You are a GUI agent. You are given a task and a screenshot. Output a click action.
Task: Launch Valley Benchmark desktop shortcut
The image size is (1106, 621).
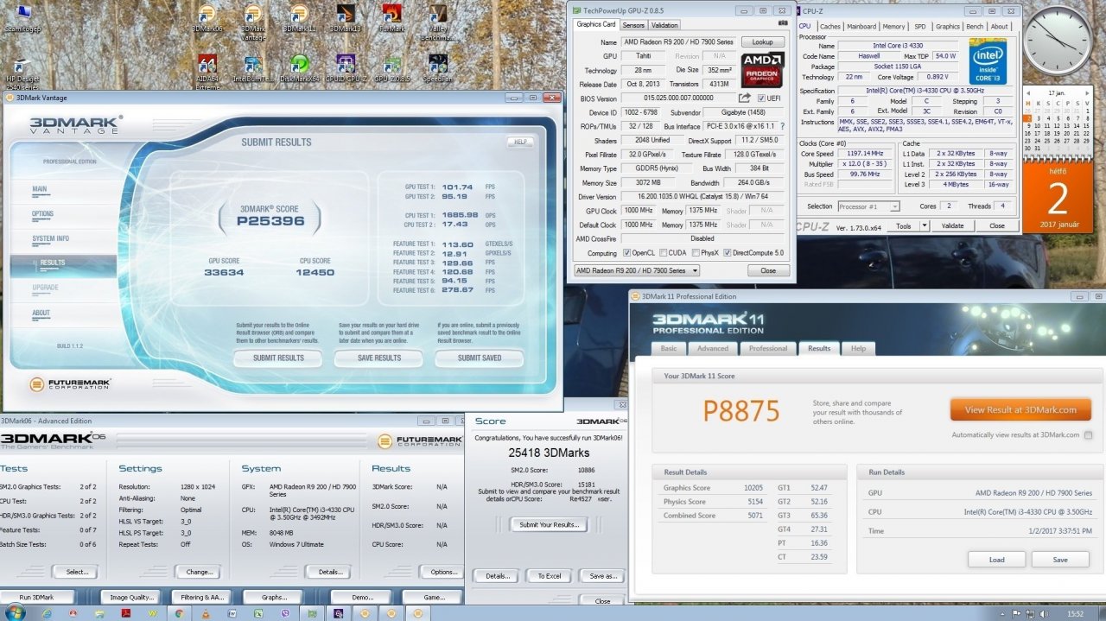(438, 21)
